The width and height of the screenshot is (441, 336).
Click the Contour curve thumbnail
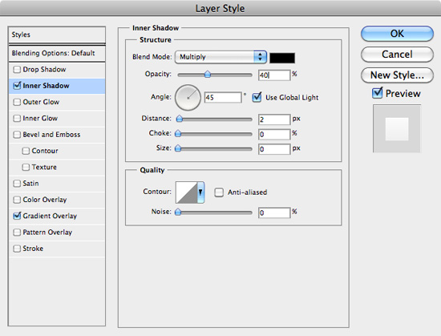pyautogui.click(x=187, y=192)
